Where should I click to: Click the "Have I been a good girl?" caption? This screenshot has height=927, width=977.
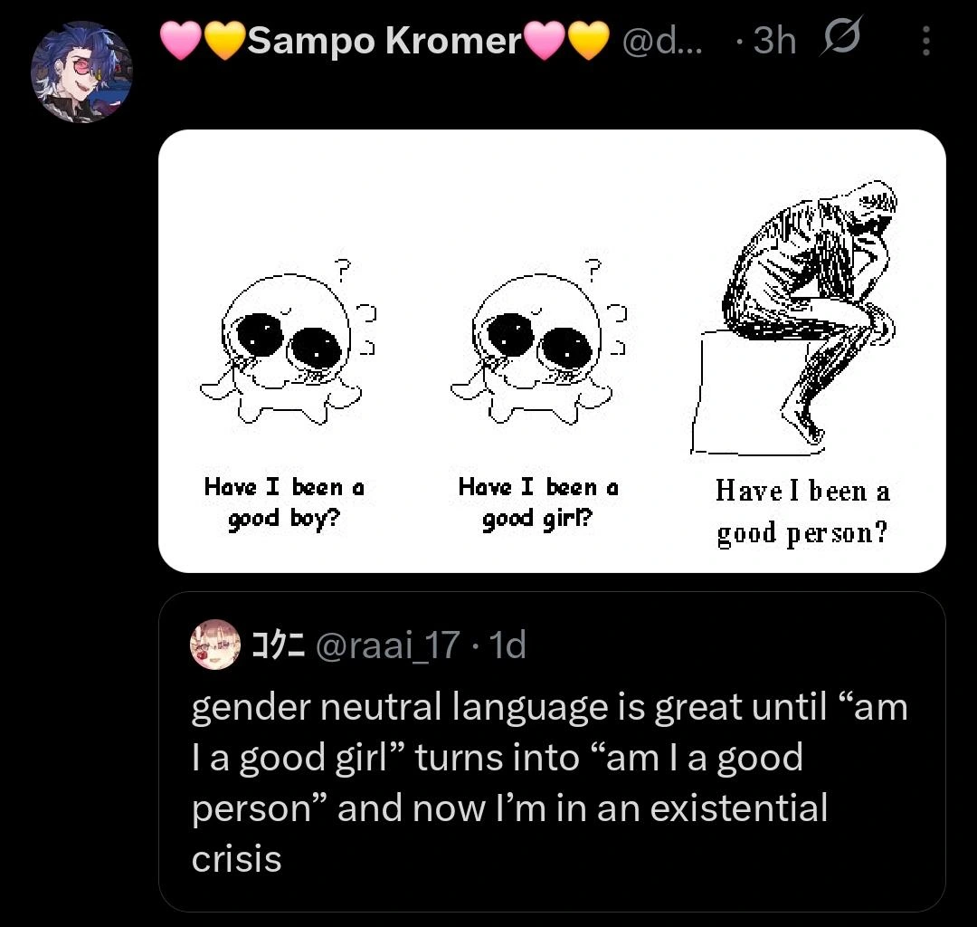coord(537,503)
